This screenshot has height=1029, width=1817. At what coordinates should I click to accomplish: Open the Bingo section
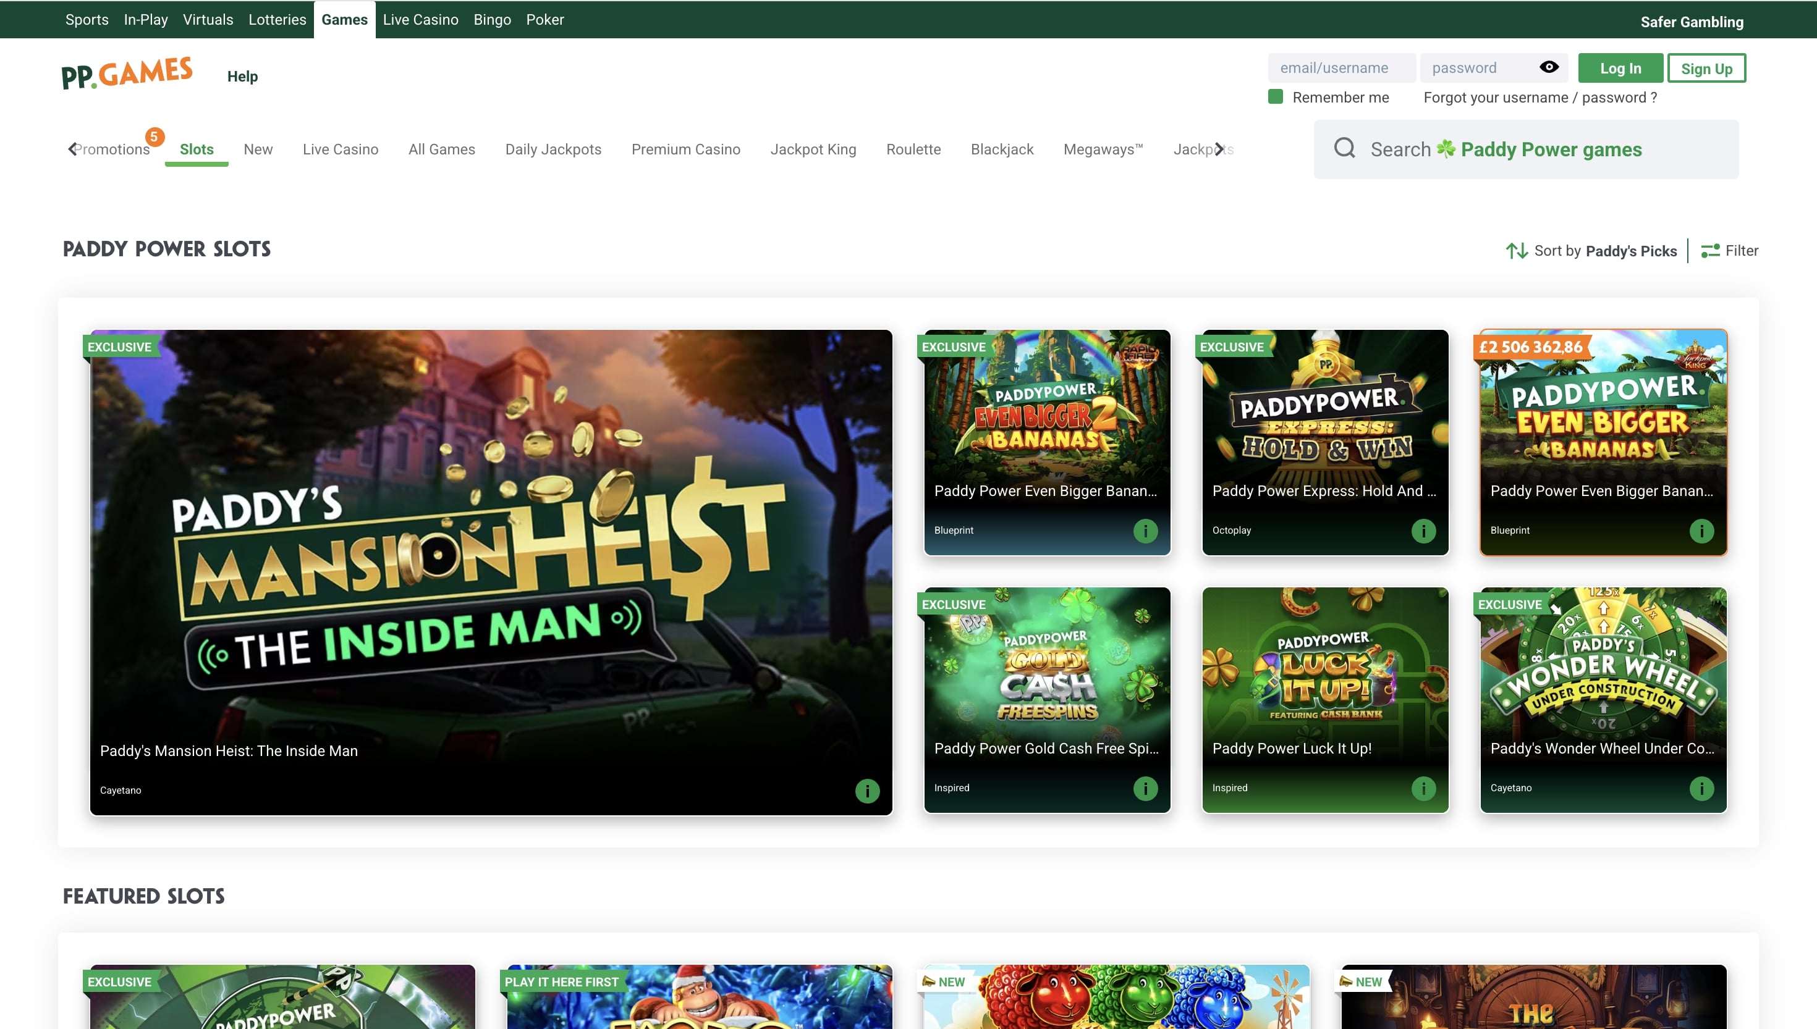click(492, 19)
